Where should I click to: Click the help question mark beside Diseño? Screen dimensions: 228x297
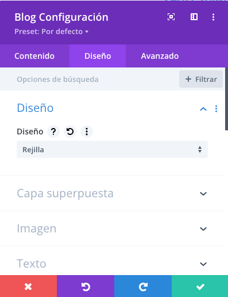coord(53,131)
